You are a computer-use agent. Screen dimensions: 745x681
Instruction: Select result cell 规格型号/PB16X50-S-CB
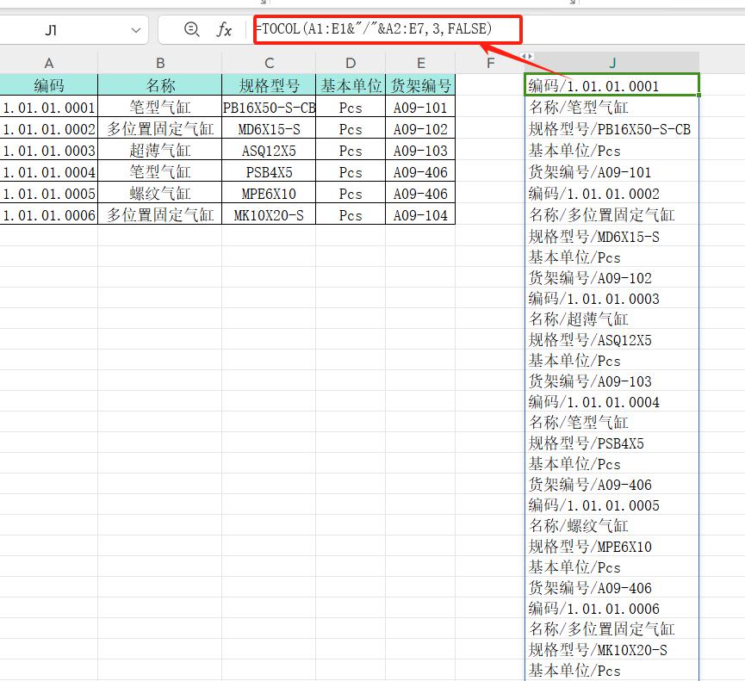click(x=612, y=128)
